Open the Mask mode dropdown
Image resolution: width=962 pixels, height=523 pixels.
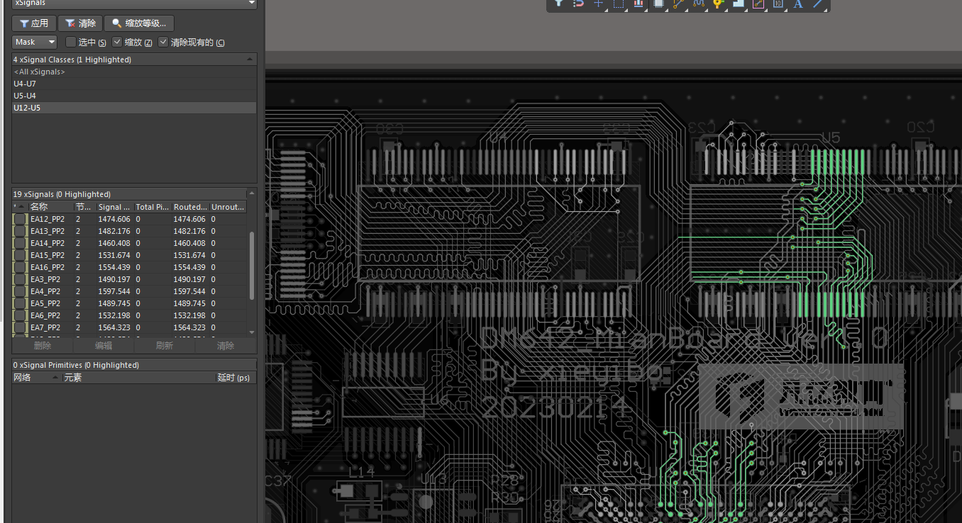pyautogui.click(x=34, y=43)
